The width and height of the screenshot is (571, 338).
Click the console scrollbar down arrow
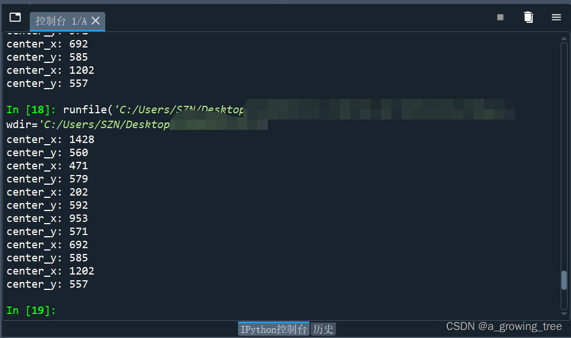pos(564,313)
